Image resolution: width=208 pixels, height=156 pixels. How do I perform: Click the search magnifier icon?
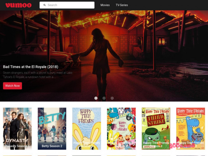44,5
